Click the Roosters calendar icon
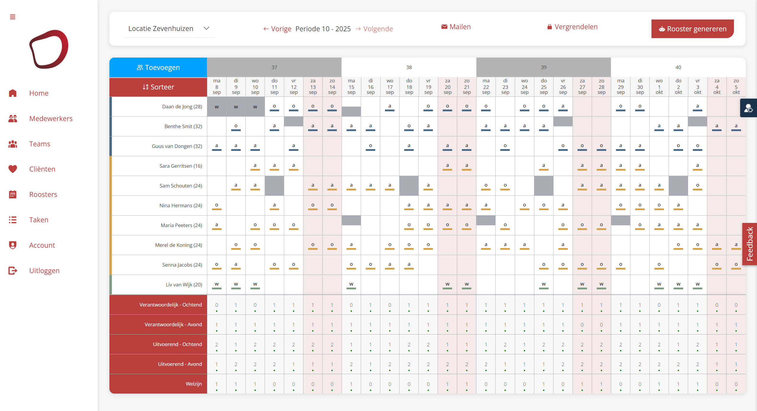Viewport: 757px width, 411px height. coord(13,195)
